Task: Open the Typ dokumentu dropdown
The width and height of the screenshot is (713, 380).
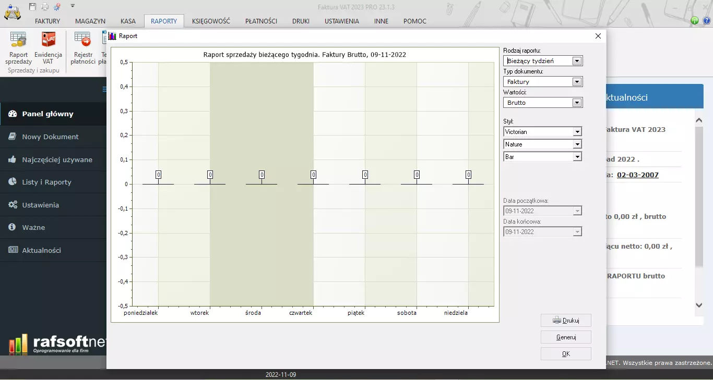Action: (x=577, y=82)
